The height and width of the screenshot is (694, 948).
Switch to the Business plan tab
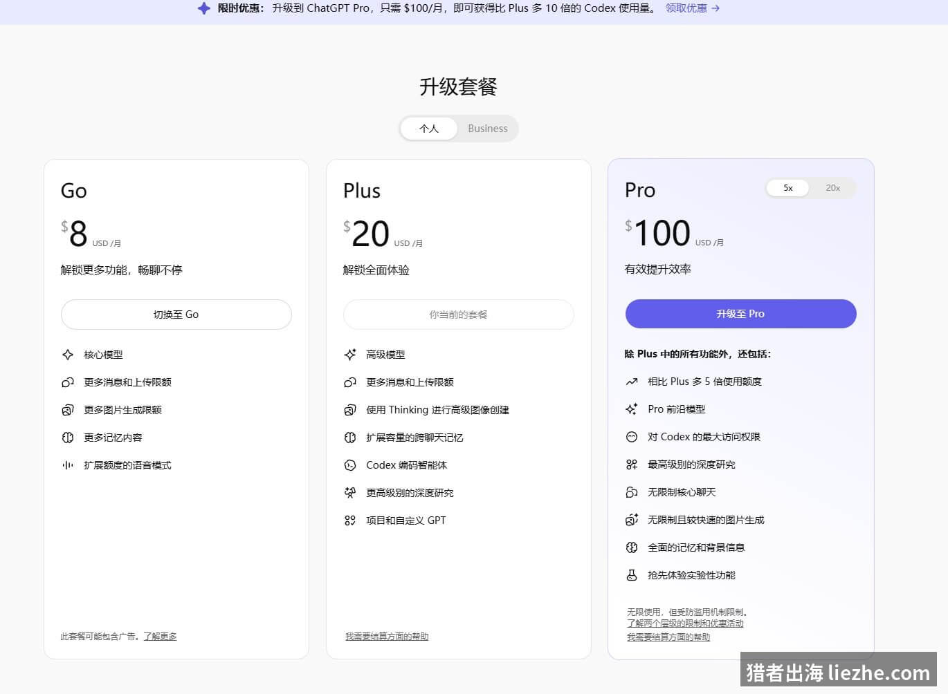pyautogui.click(x=488, y=129)
